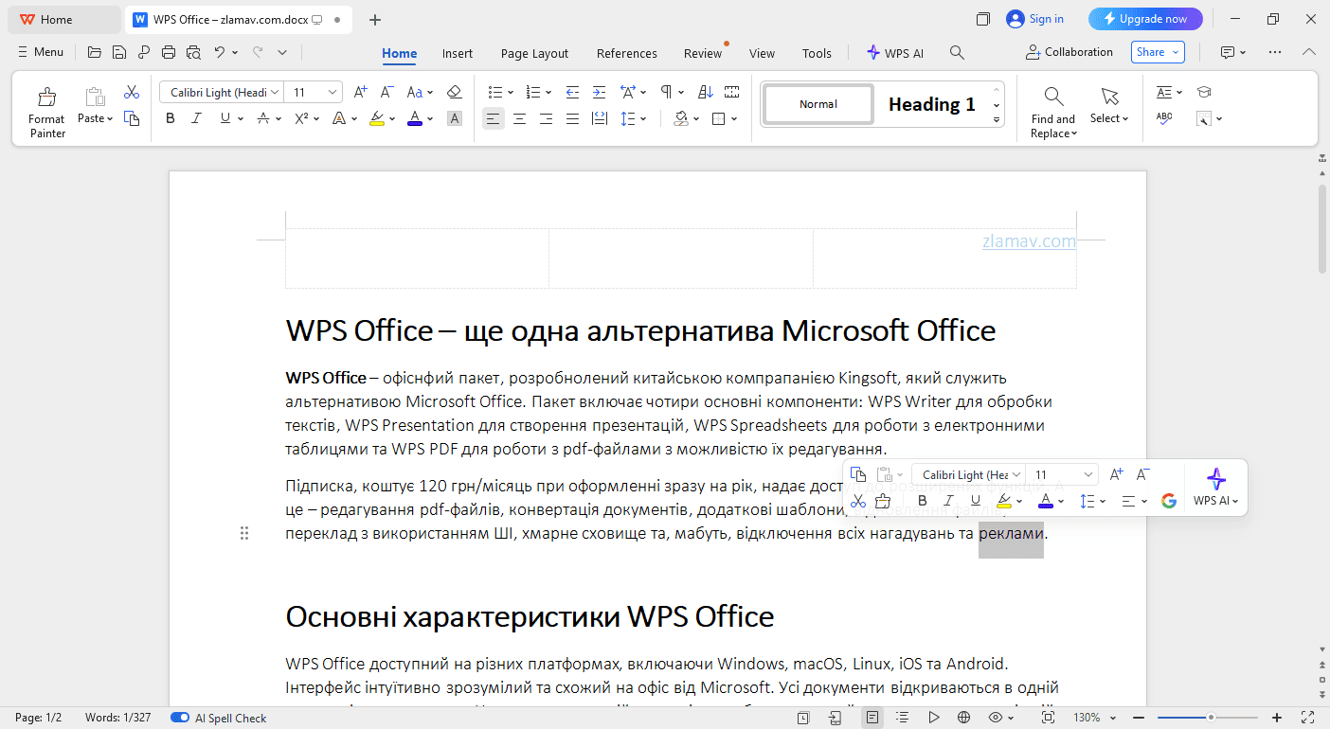Center the paragraph in the ribbon
This screenshot has height=729, width=1330.
click(519, 118)
